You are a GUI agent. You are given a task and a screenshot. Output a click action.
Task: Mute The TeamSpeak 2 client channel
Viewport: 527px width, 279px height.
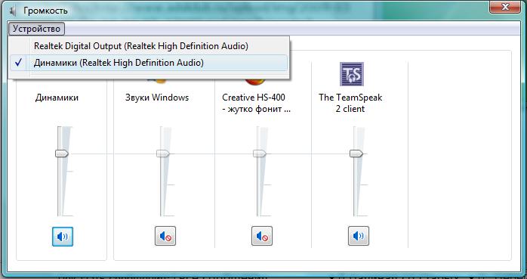[359, 236]
